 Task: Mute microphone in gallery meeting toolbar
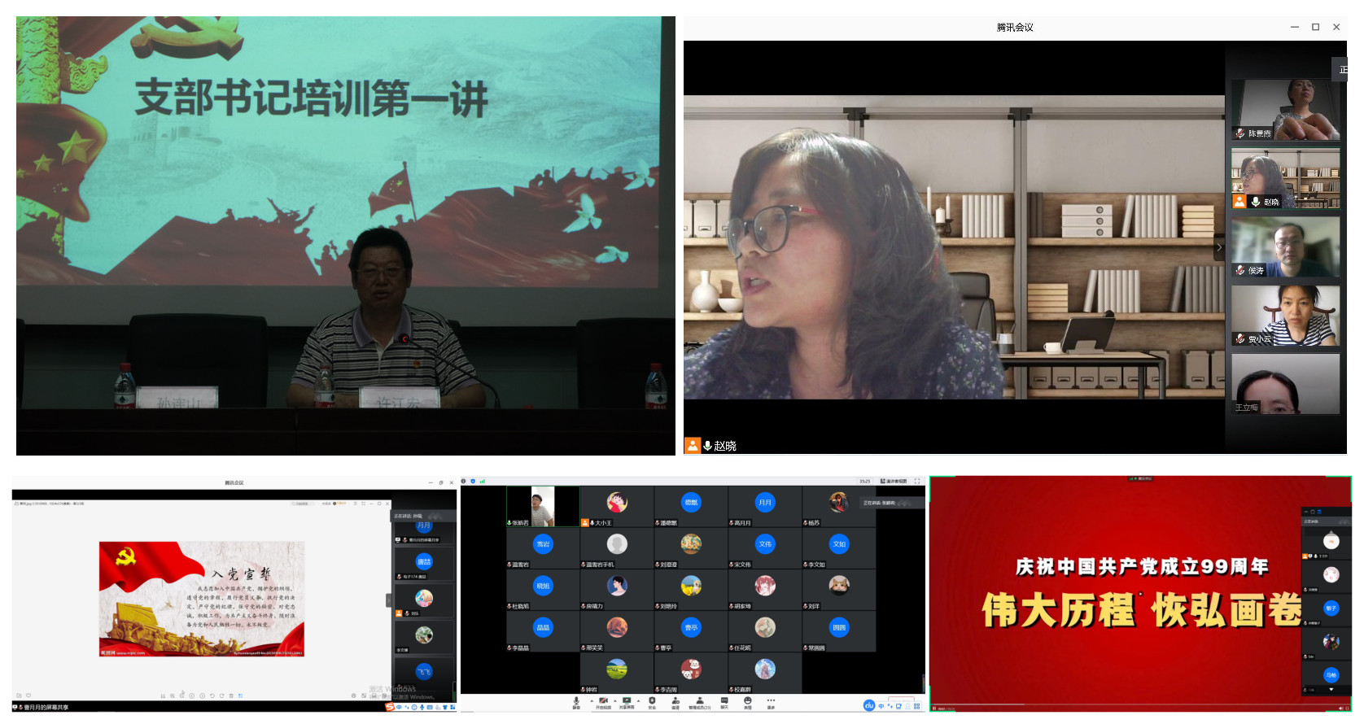[x=576, y=701]
